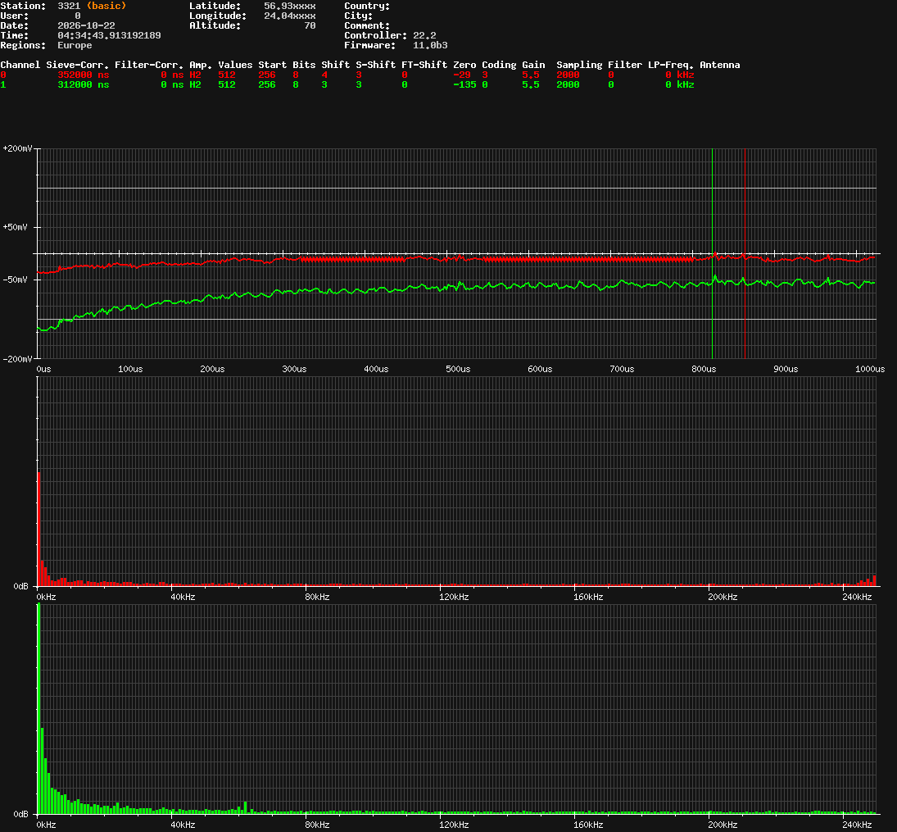This screenshot has height=832, width=897.
Task: Select the firmware version 11.0b3
Action: click(430, 45)
